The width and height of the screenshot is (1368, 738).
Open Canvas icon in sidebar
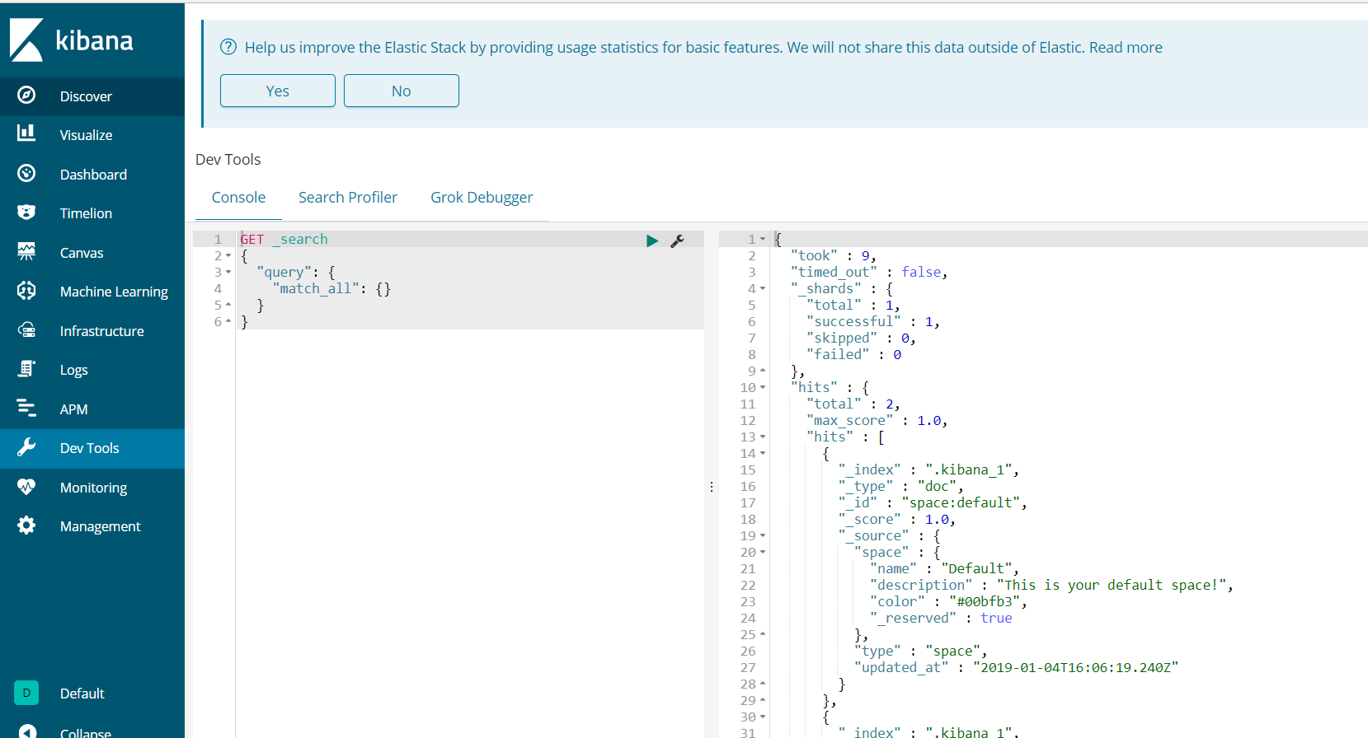26,252
